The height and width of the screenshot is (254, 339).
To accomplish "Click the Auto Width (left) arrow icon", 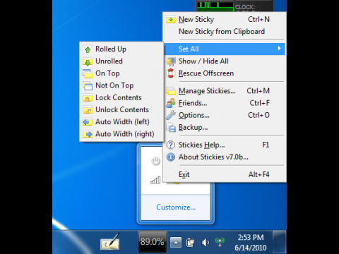I will (x=88, y=122).
